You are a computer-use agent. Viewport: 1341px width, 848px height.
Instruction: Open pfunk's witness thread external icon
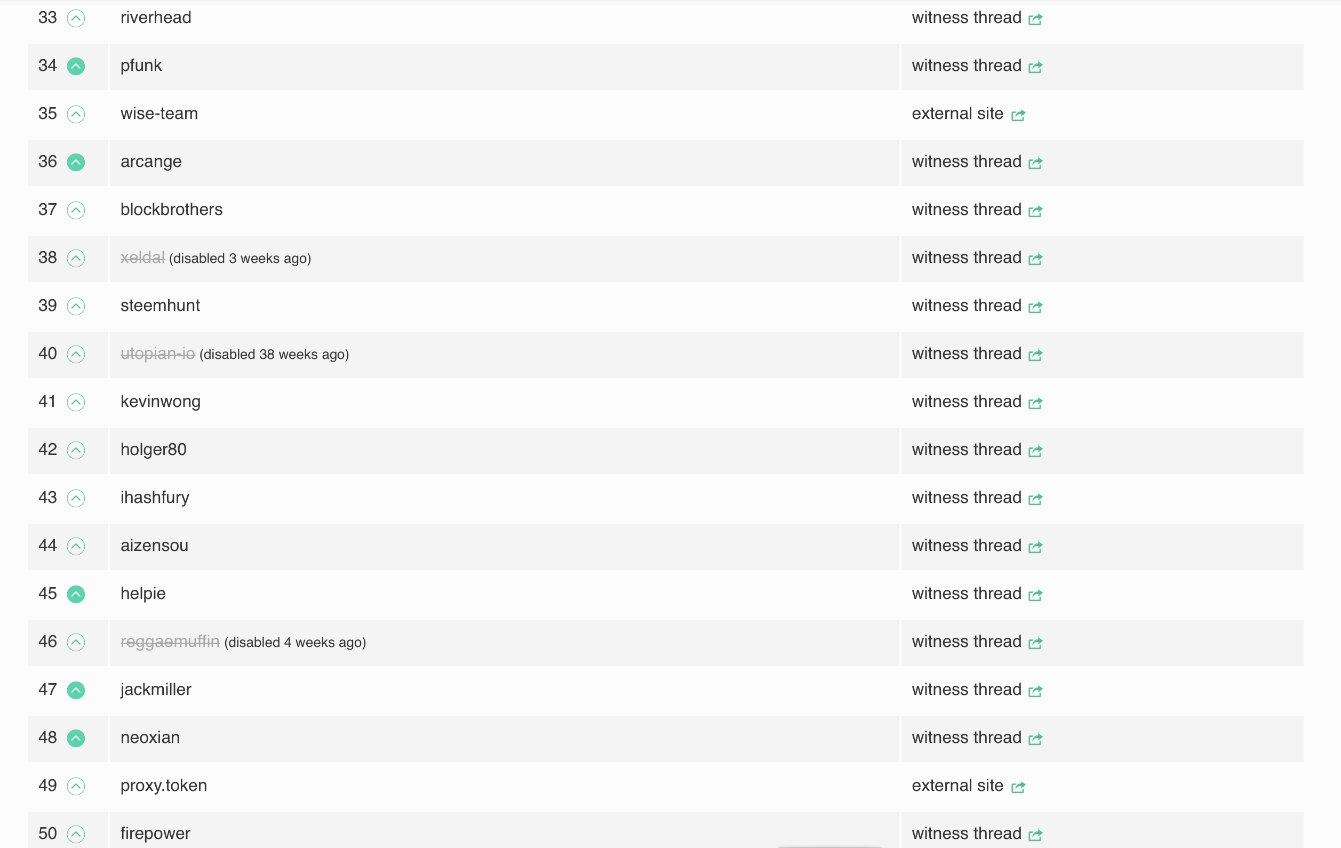pyautogui.click(x=1035, y=67)
